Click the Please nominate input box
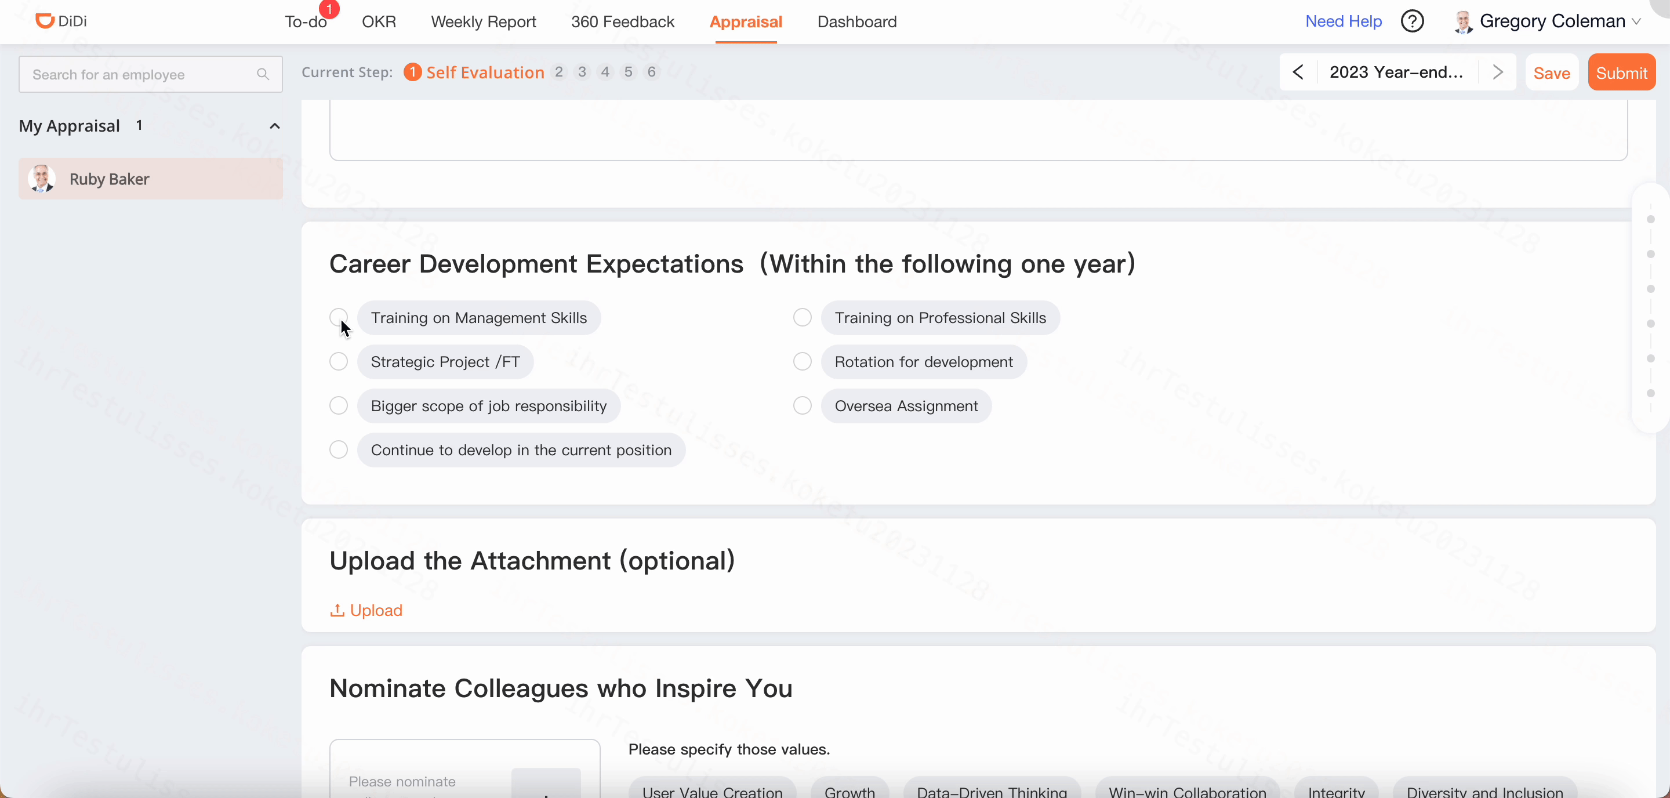 coord(464,769)
